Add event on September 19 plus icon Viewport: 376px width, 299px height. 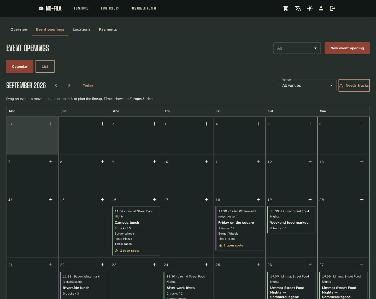[310, 200]
